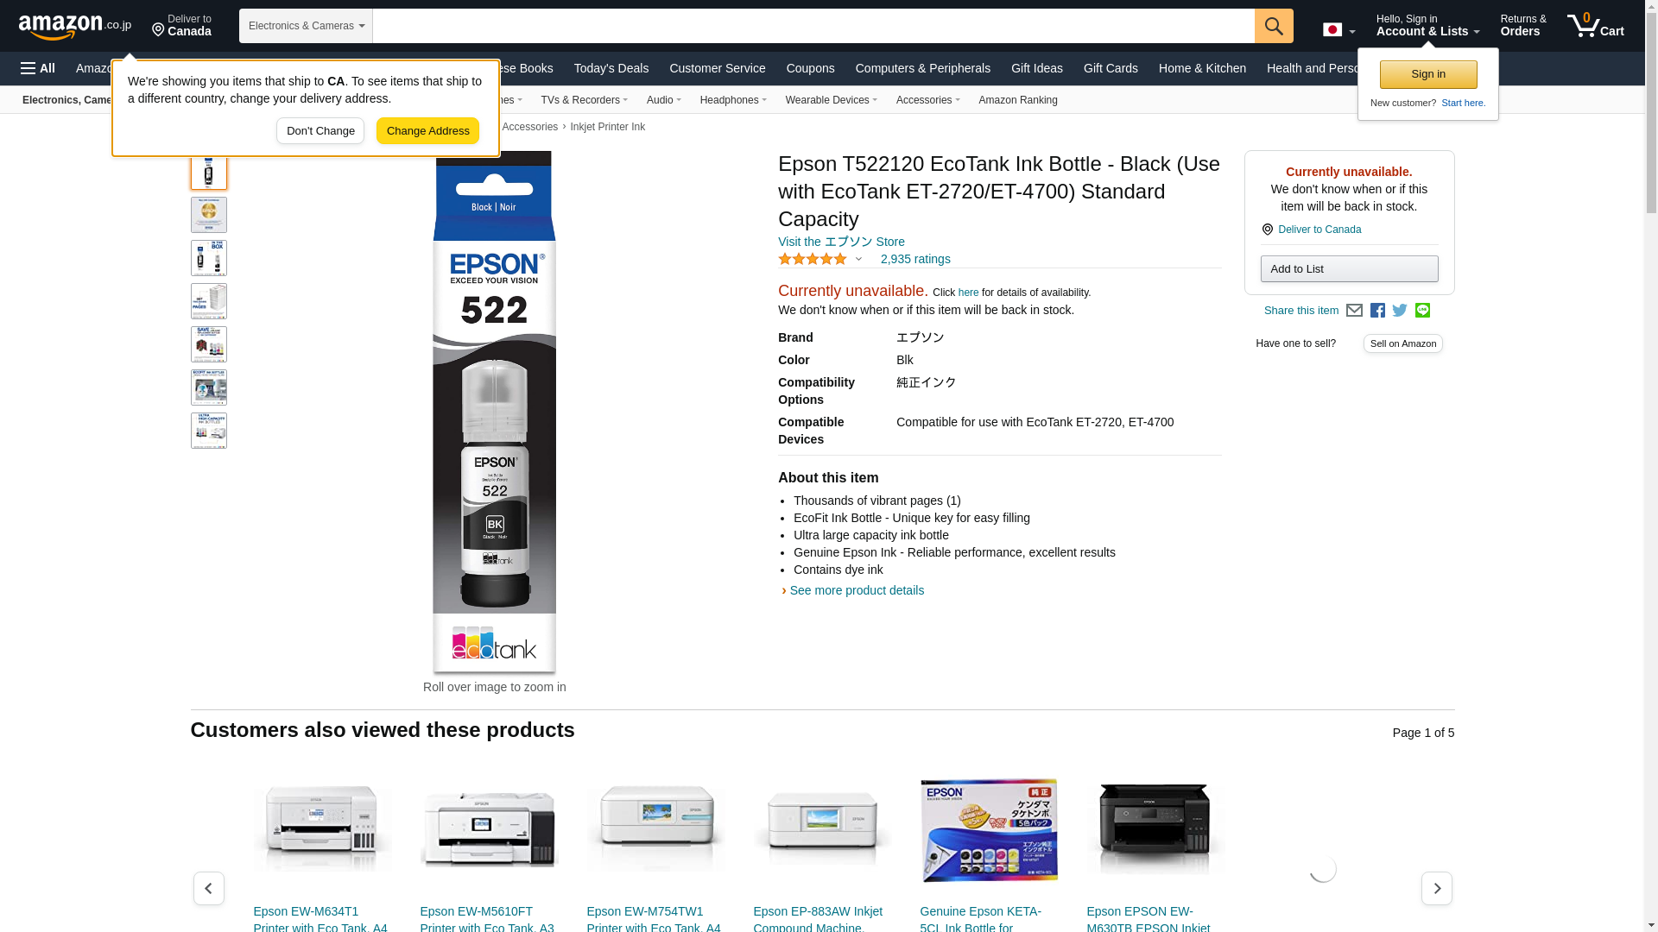Open the 2,935 ratings link
This screenshot has height=932, width=1658.
coord(915,259)
